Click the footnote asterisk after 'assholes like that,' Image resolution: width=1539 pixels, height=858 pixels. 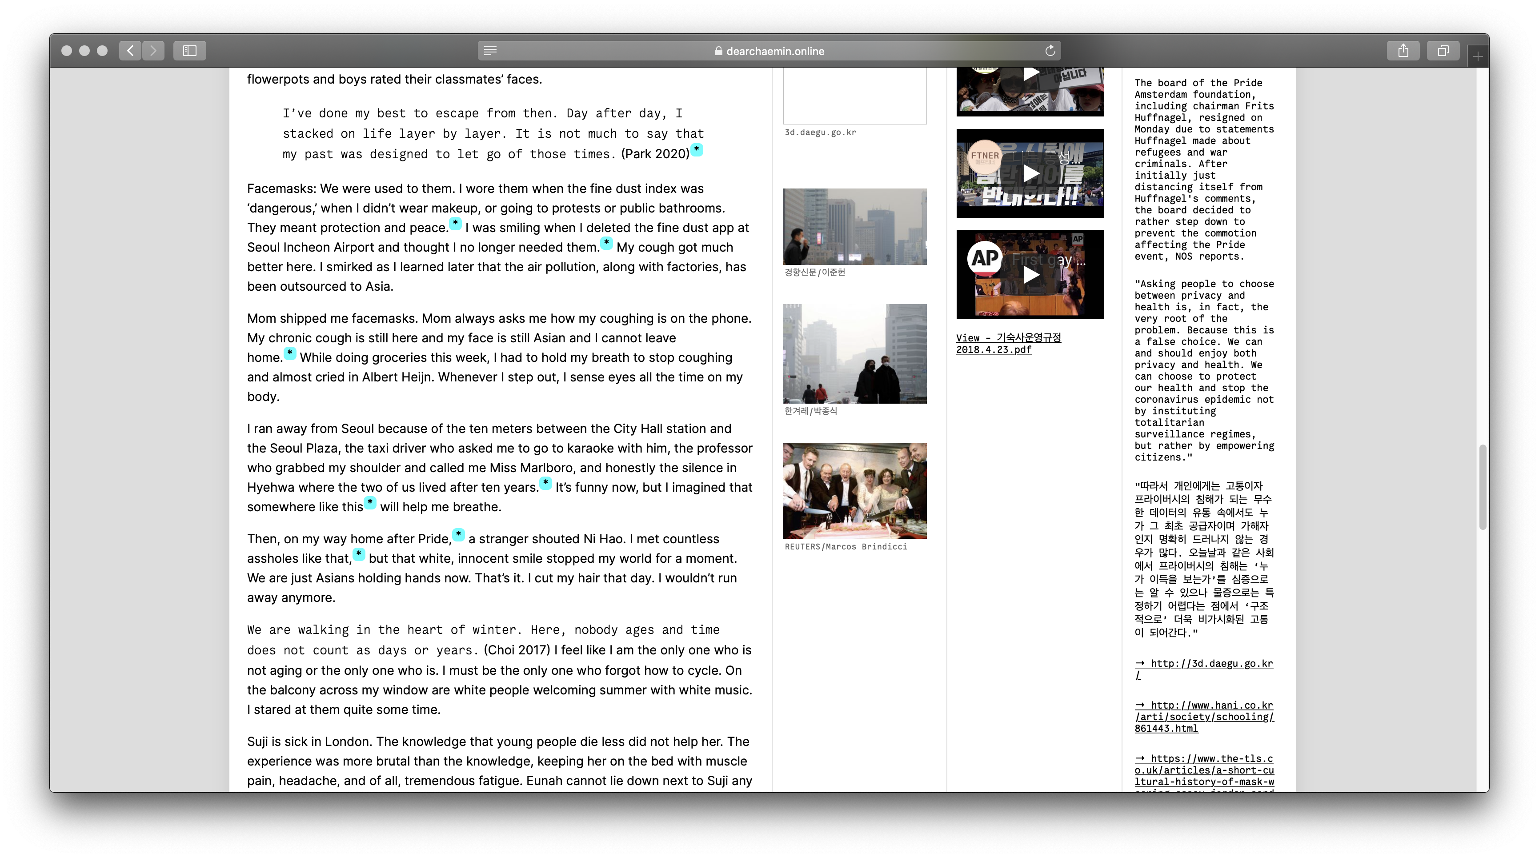(358, 554)
